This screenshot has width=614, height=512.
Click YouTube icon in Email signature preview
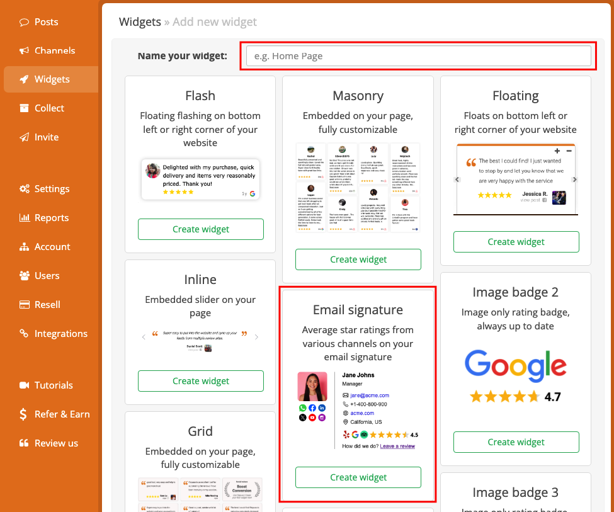(x=312, y=418)
